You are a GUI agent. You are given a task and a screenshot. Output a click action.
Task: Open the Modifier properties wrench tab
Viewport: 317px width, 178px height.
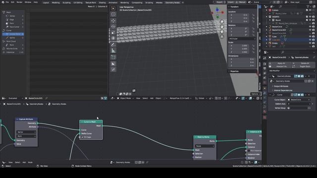(264, 93)
